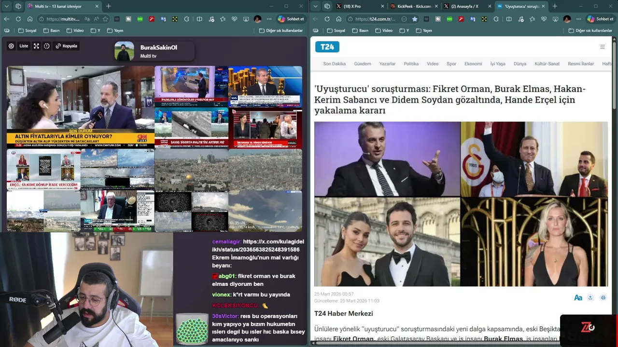Reload the Multi tv browser window
This screenshot has width=618, height=347.
[18, 19]
